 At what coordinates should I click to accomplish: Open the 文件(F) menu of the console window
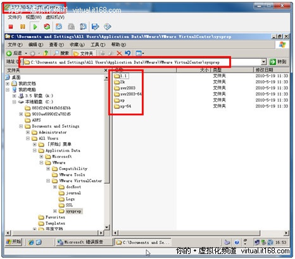[x=15, y=17]
